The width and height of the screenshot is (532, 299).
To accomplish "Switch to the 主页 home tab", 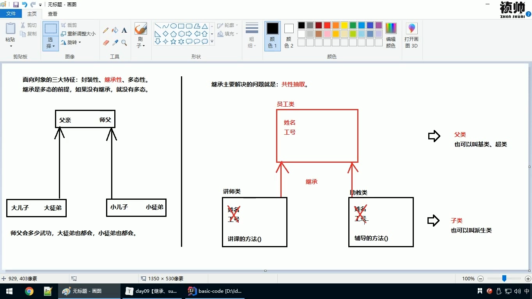I will coord(32,14).
